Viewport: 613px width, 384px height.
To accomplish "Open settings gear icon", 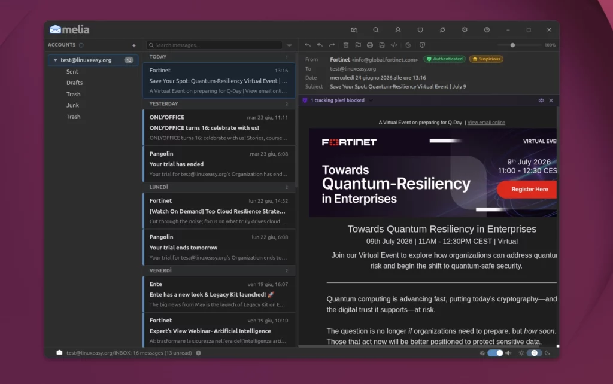I will point(465,30).
